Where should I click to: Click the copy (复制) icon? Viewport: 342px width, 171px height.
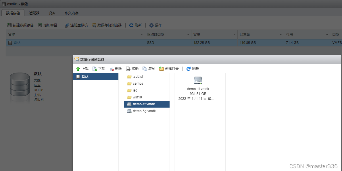click(145, 69)
